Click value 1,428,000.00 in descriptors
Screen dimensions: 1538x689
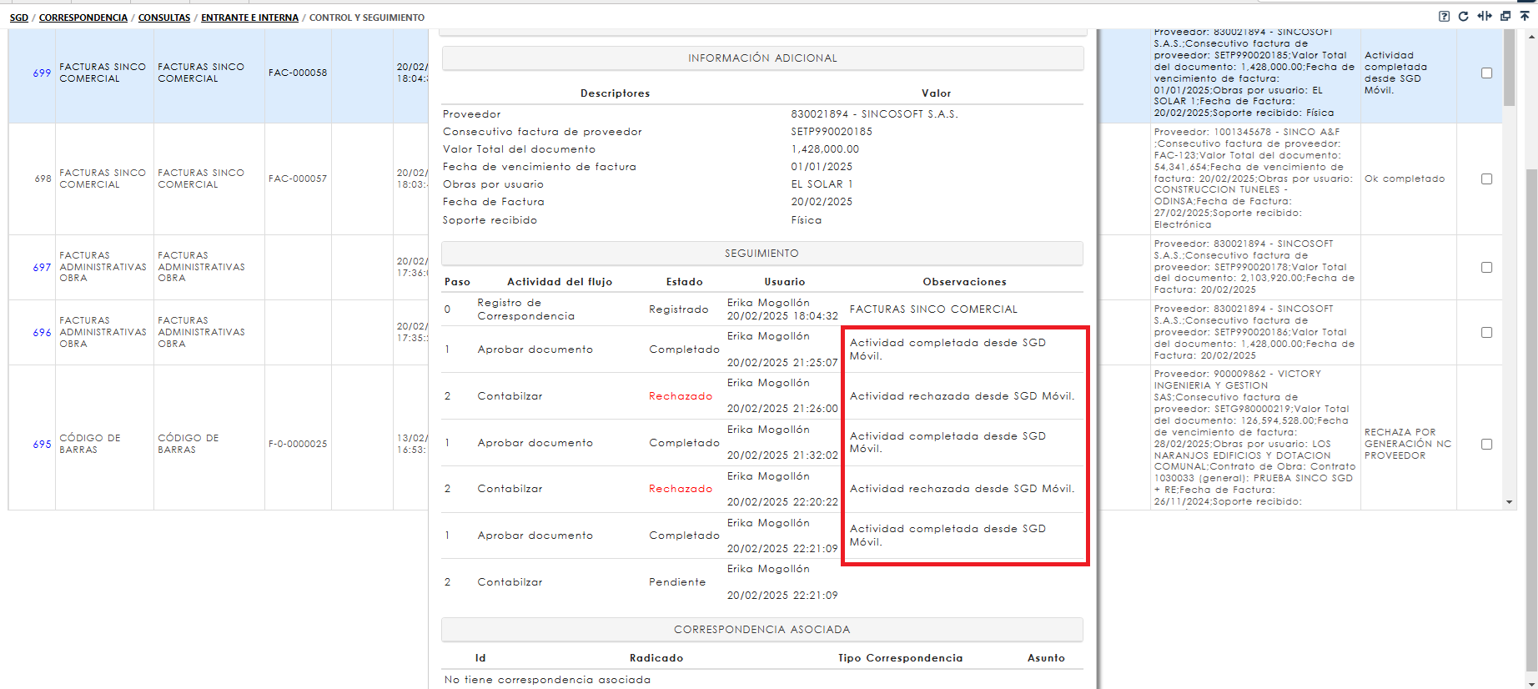coord(825,149)
